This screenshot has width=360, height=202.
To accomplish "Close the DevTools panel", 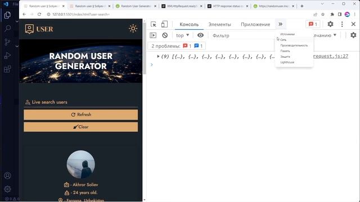I will pyautogui.click(x=353, y=24).
